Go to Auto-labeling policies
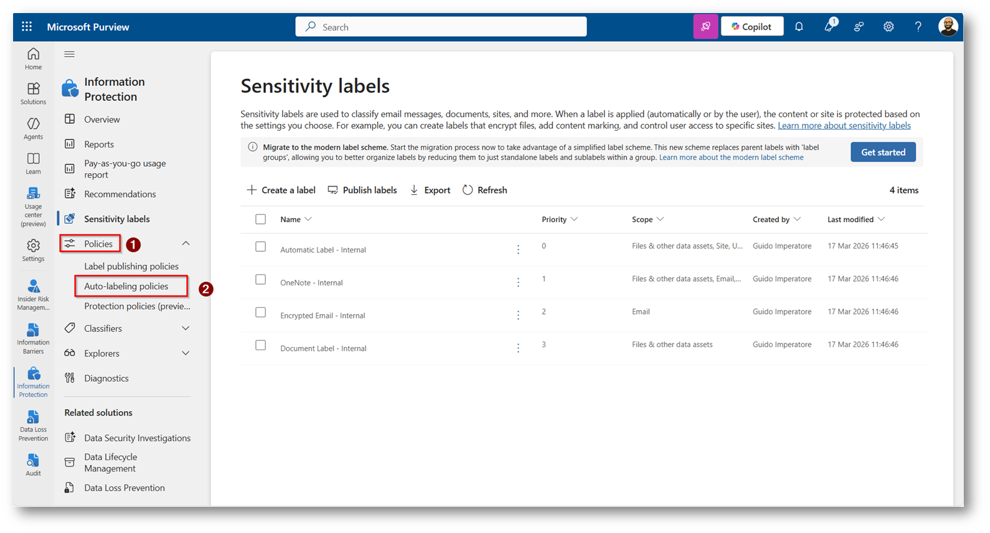The height and width of the screenshot is (533, 990). coord(126,286)
